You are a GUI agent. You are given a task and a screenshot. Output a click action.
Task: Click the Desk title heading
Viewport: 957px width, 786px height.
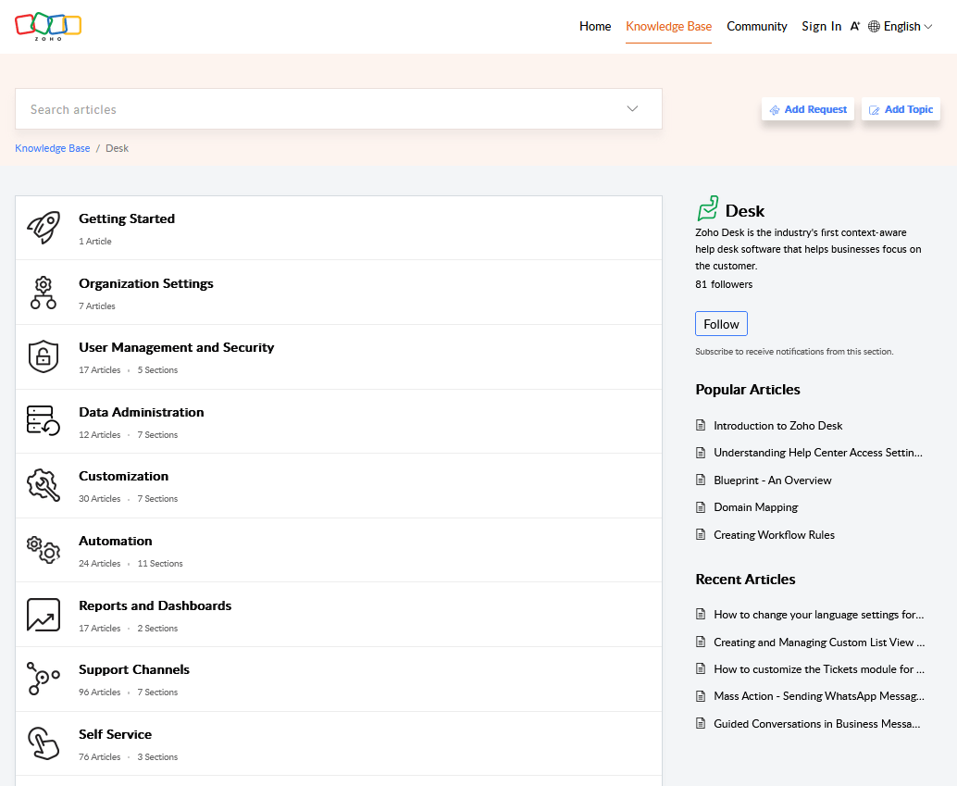click(x=745, y=211)
